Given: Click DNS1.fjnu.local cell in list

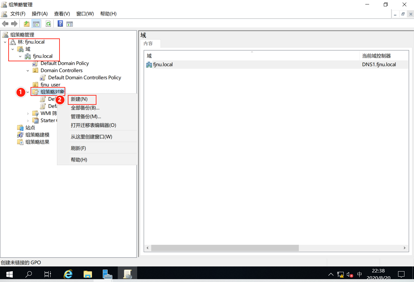Looking at the screenshot, I should (379, 64).
